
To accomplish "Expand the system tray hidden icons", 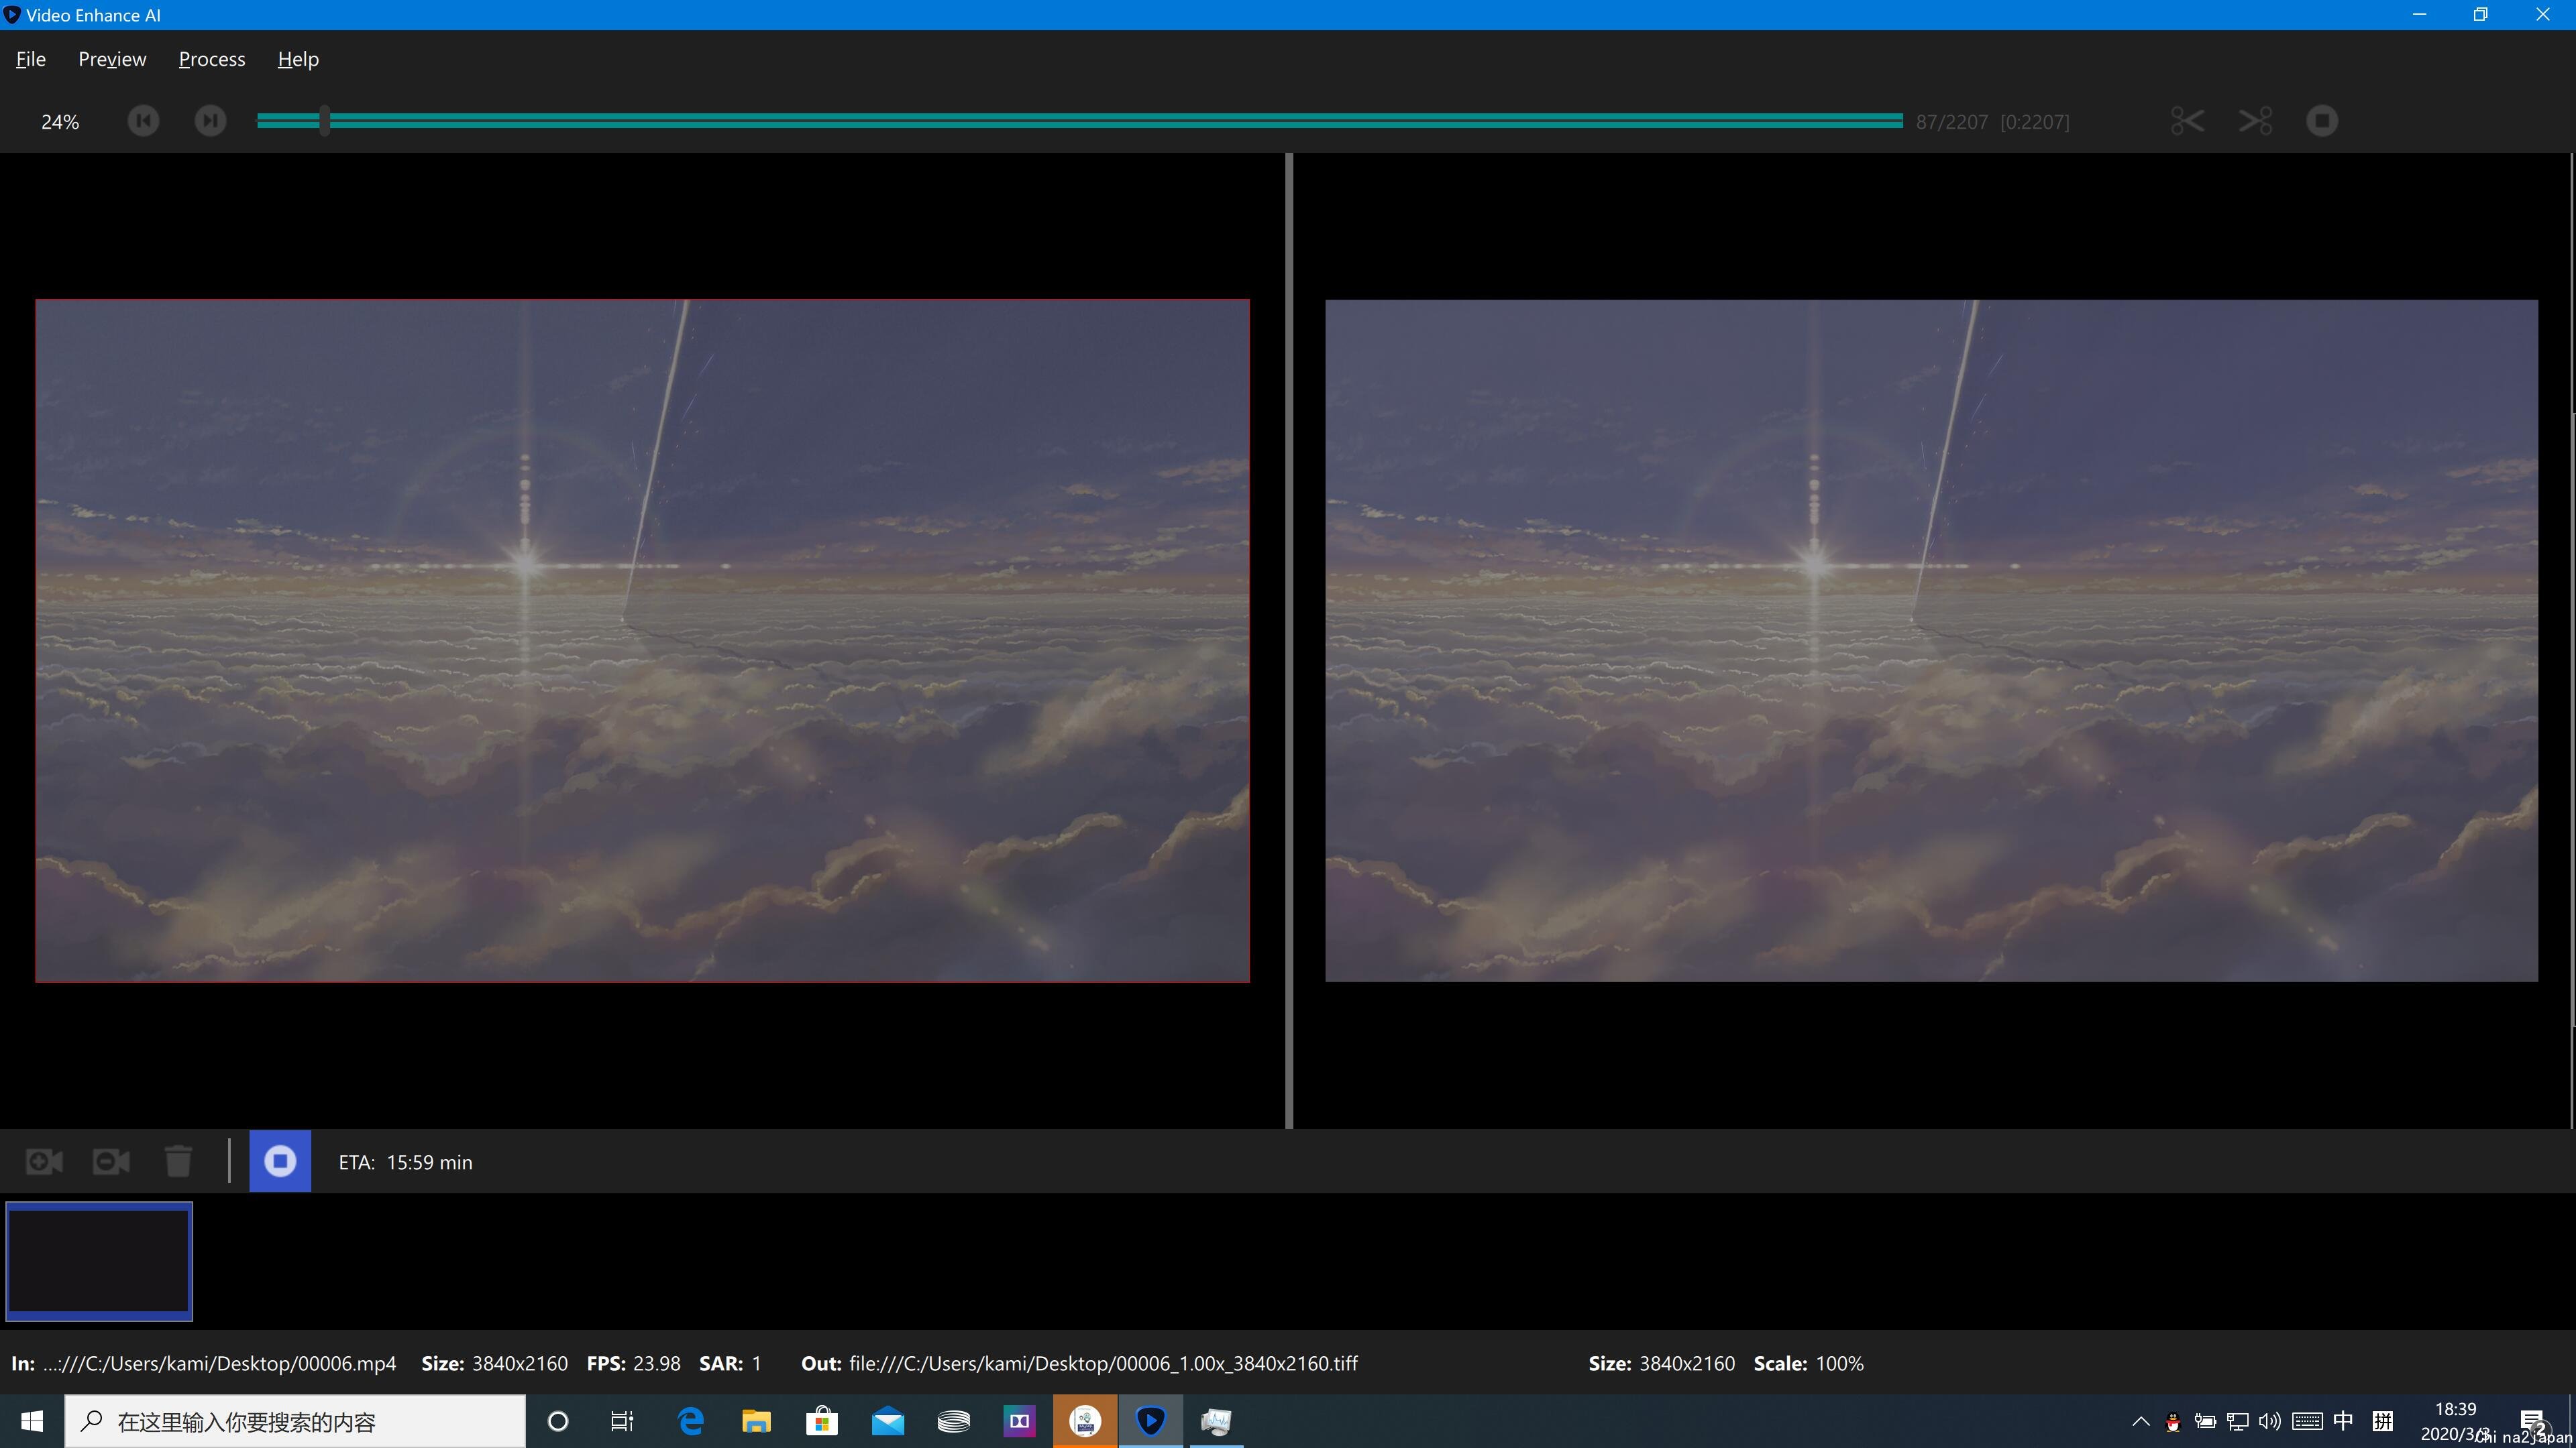I will [2140, 1421].
